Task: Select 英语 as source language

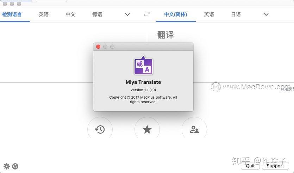Action: [44, 14]
